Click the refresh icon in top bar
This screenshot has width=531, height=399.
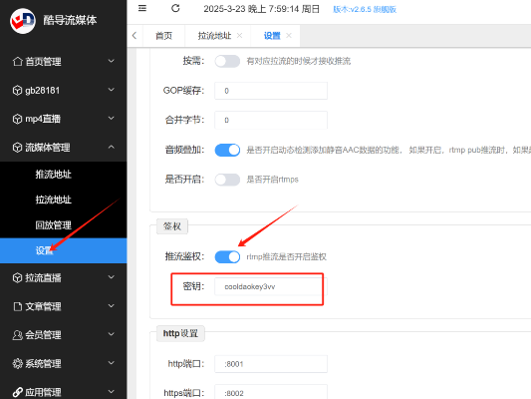(x=175, y=8)
